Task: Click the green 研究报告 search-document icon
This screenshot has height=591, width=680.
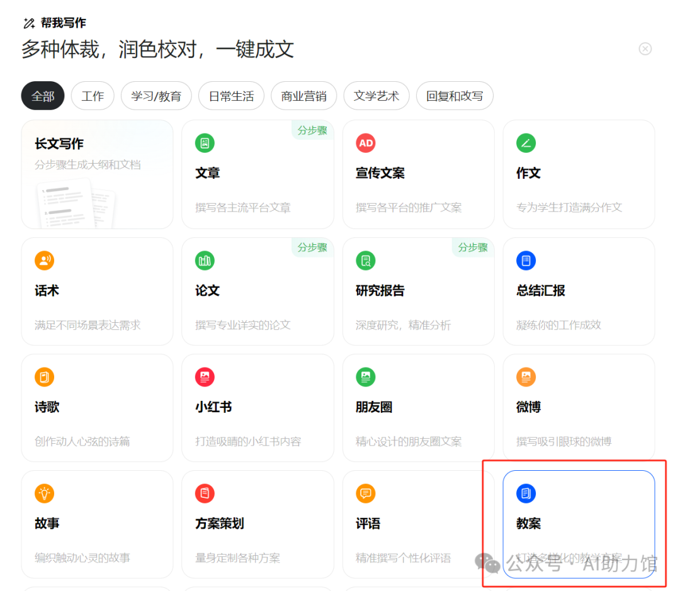Action: pos(366,261)
